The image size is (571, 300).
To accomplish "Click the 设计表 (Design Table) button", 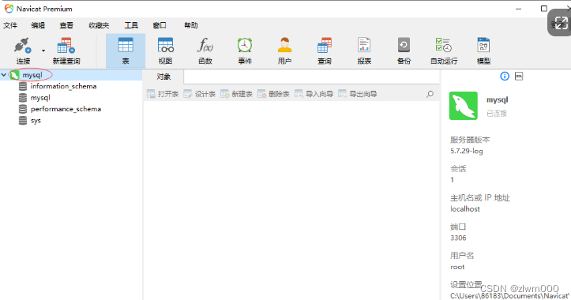I will (x=200, y=94).
